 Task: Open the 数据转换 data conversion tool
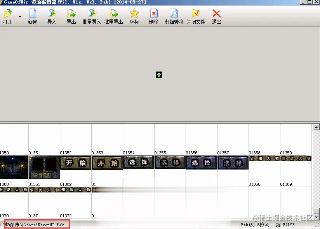[x=174, y=17]
